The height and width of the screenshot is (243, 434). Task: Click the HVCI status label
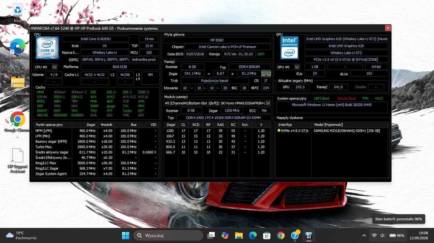[x=379, y=99]
